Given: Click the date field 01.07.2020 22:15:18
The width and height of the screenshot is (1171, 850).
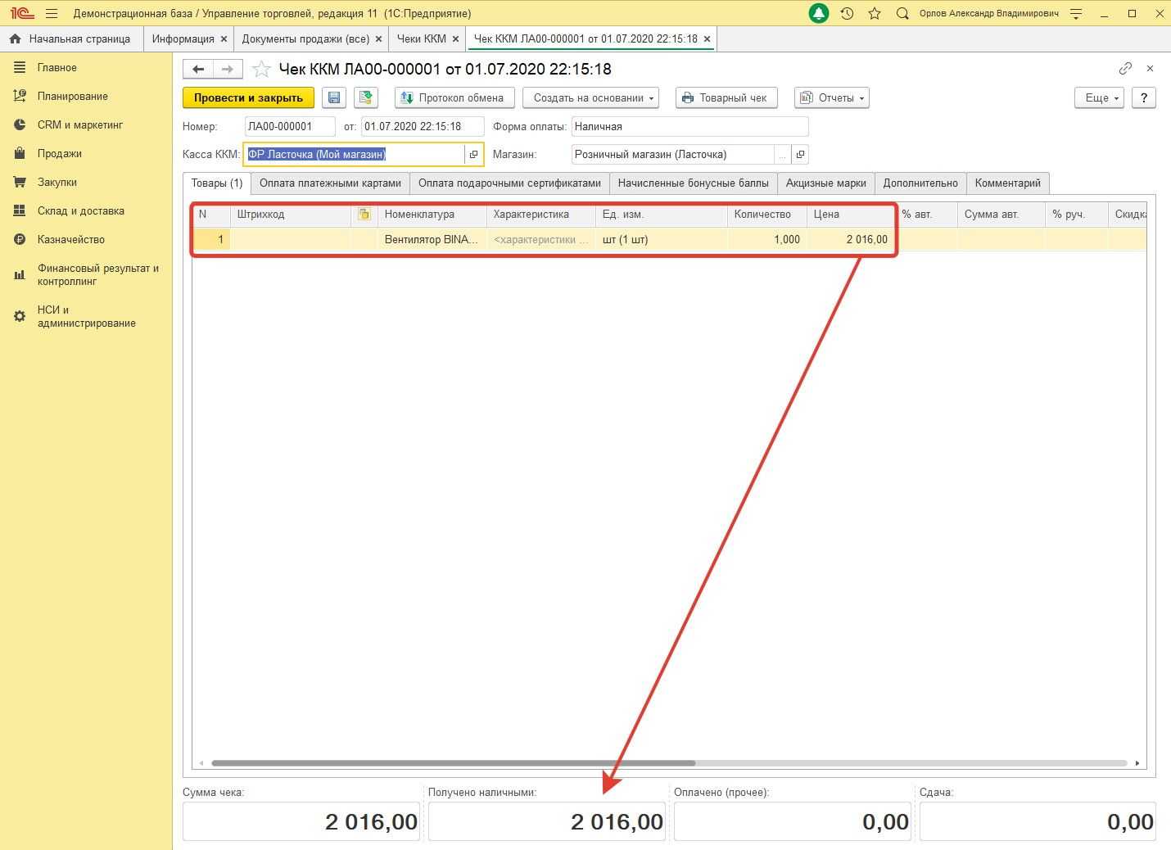Looking at the screenshot, I should pyautogui.click(x=423, y=126).
